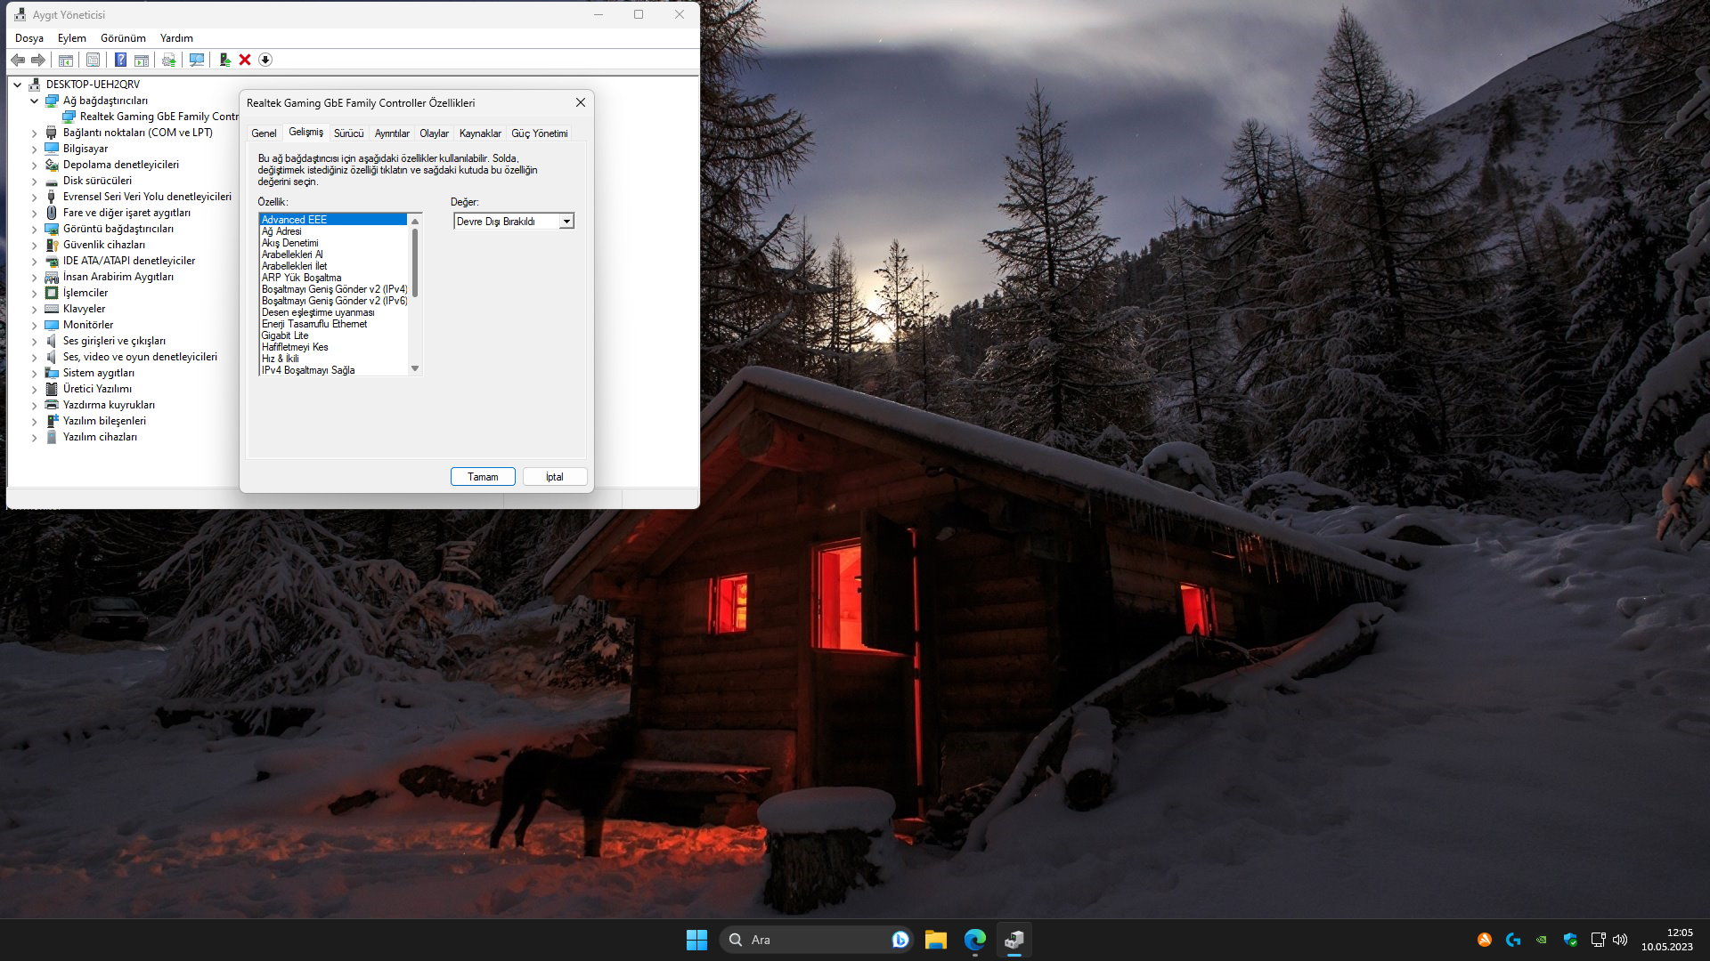Click the scan for hardware changes icon
This screenshot has height=961, width=1710.
tap(197, 60)
